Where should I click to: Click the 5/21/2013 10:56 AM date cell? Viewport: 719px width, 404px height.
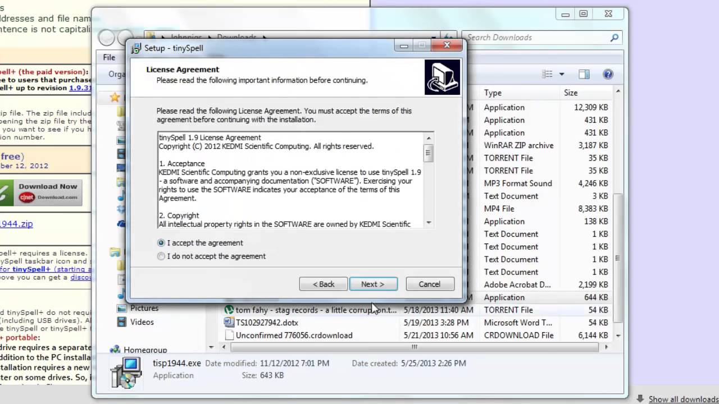tap(438, 336)
